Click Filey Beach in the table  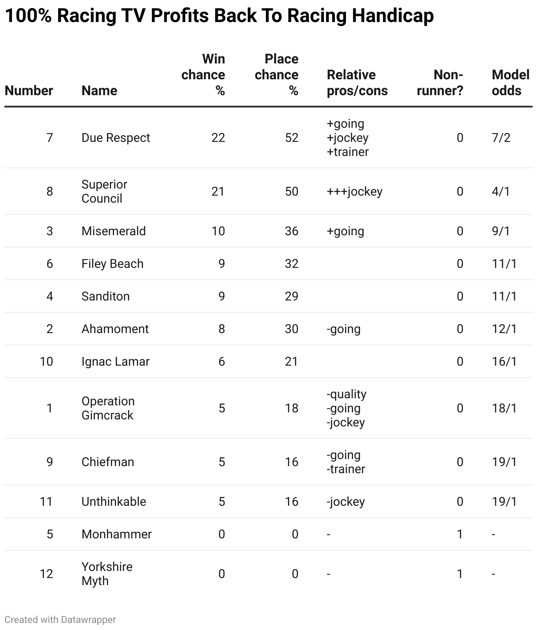(x=113, y=264)
